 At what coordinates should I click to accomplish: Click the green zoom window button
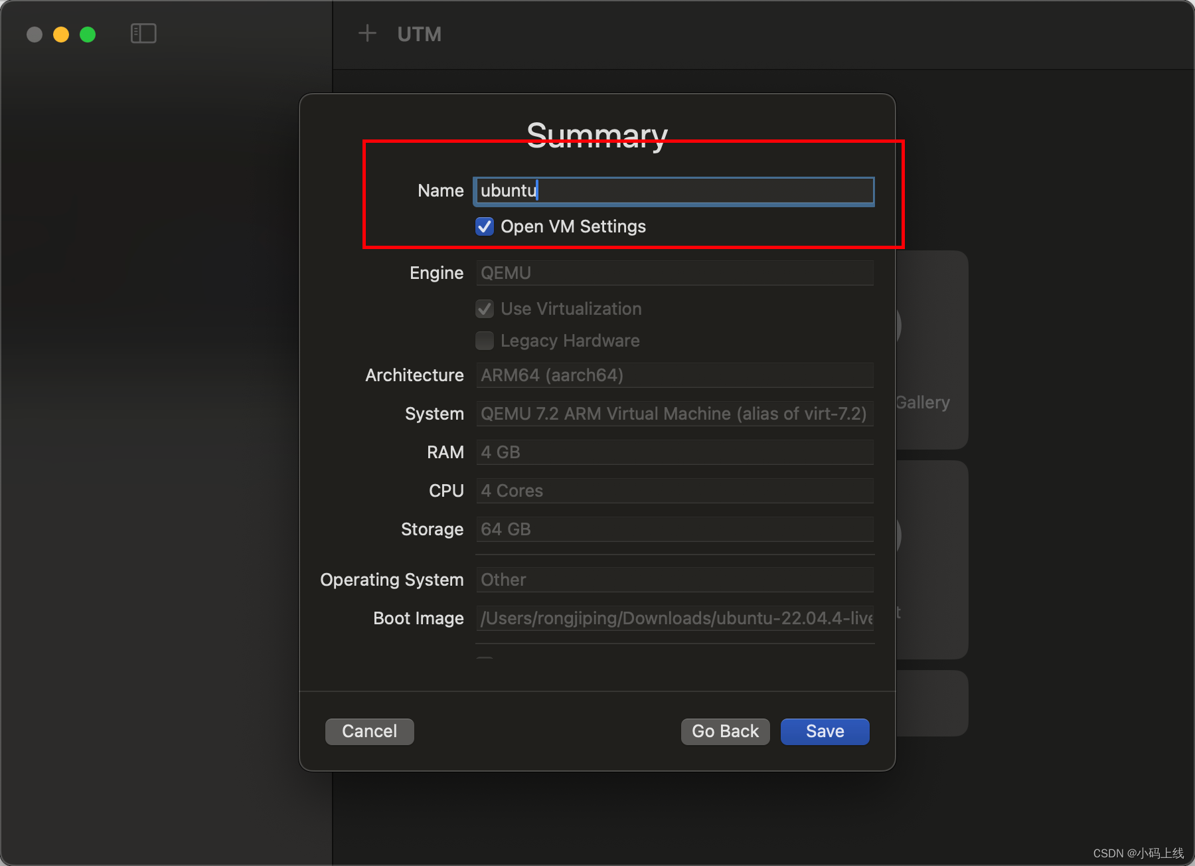click(88, 35)
